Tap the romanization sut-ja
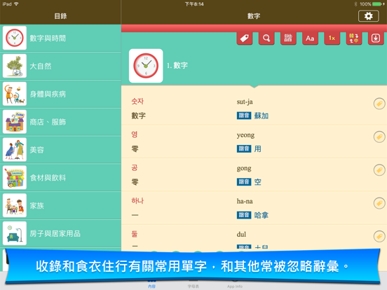The width and height of the screenshot is (387, 290). tap(245, 102)
